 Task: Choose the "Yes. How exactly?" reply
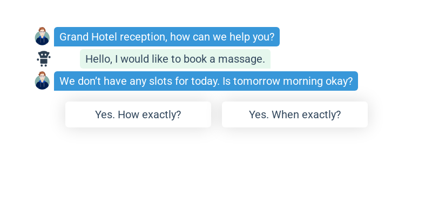pos(138,114)
